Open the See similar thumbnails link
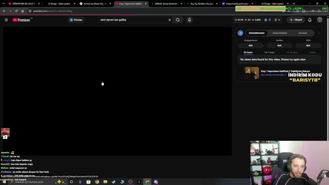 pos(273,75)
